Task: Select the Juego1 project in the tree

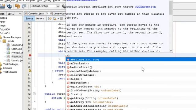Action: coord(3,18)
